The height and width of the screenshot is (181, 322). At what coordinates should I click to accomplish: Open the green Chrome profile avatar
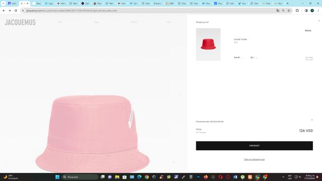click(x=312, y=11)
